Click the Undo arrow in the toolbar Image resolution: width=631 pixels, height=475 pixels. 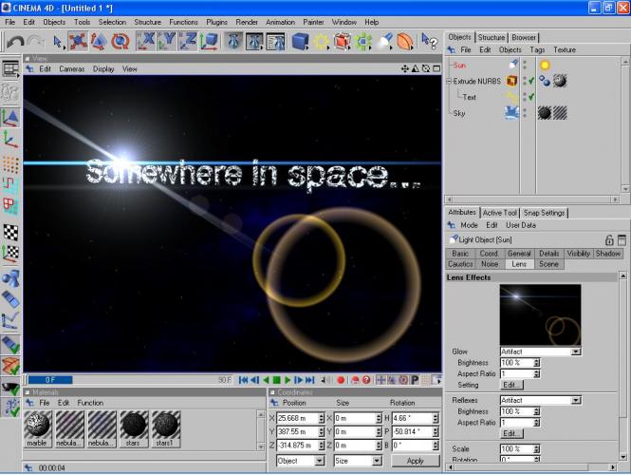click(14, 42)
